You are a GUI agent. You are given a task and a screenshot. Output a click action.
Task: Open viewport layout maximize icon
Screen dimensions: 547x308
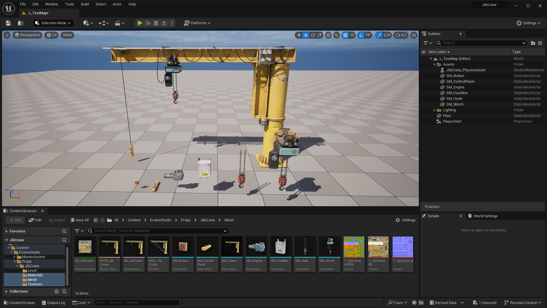tap(414, 35)
